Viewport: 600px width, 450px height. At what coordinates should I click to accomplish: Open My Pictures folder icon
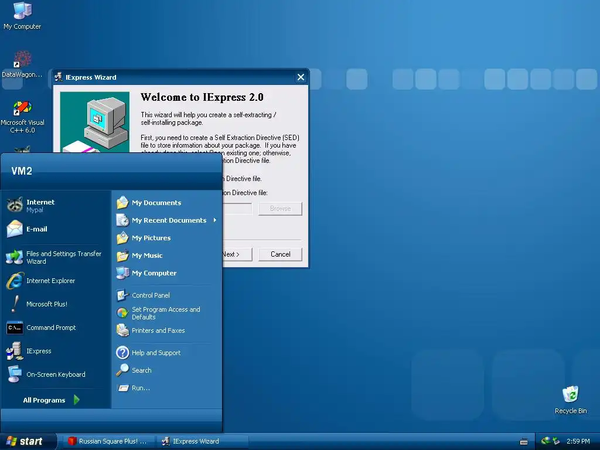(122, 238)
